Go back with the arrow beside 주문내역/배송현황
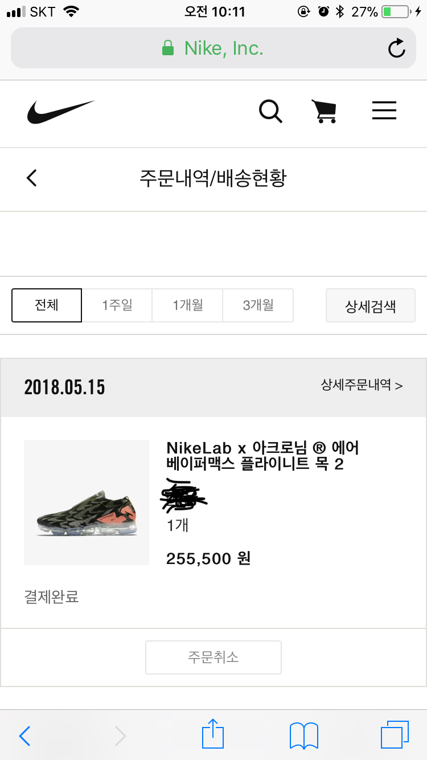The height and width of the screenshot is (760, 427). coord(32,178)
